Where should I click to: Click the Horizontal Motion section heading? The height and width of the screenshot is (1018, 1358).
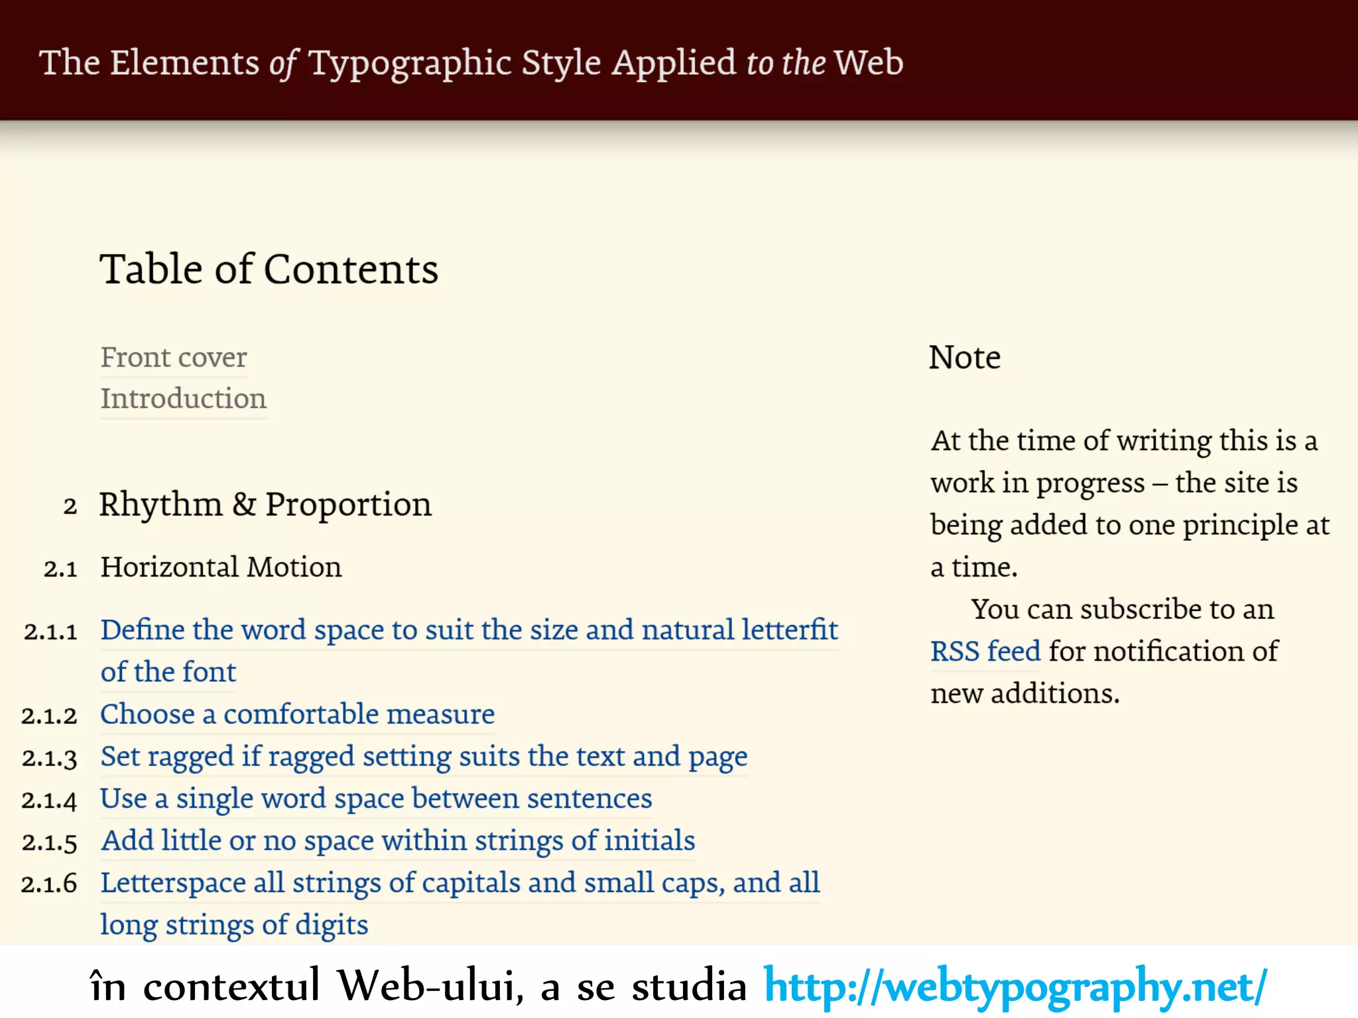[x=221, y=568]
